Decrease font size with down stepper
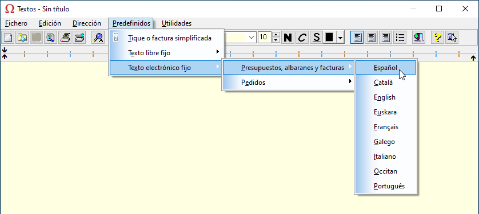Screen dimensions: 479x214 point(276,40)
